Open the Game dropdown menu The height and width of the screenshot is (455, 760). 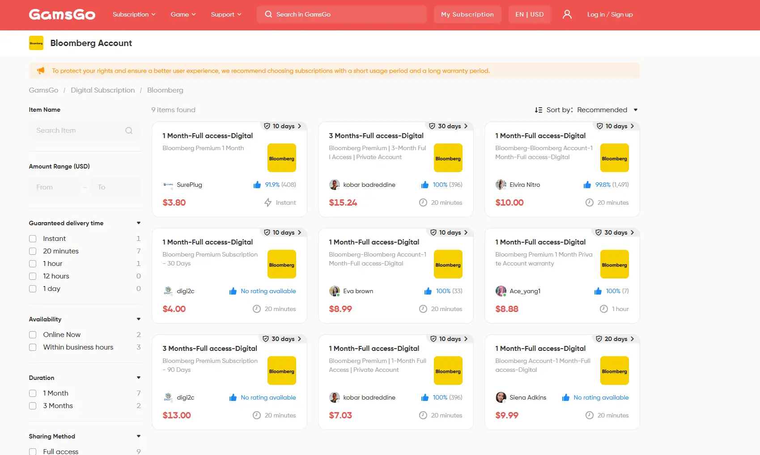183,14
